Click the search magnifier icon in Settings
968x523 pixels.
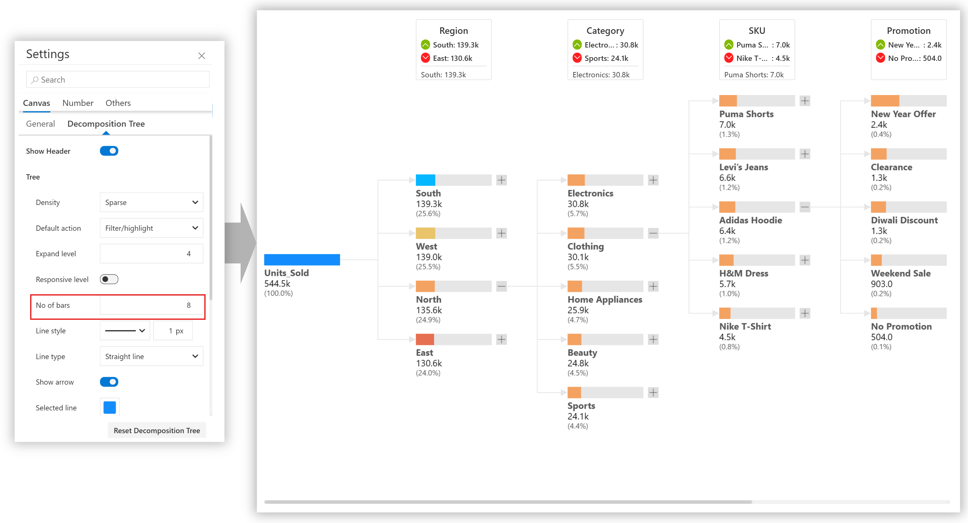click(35, 80)
